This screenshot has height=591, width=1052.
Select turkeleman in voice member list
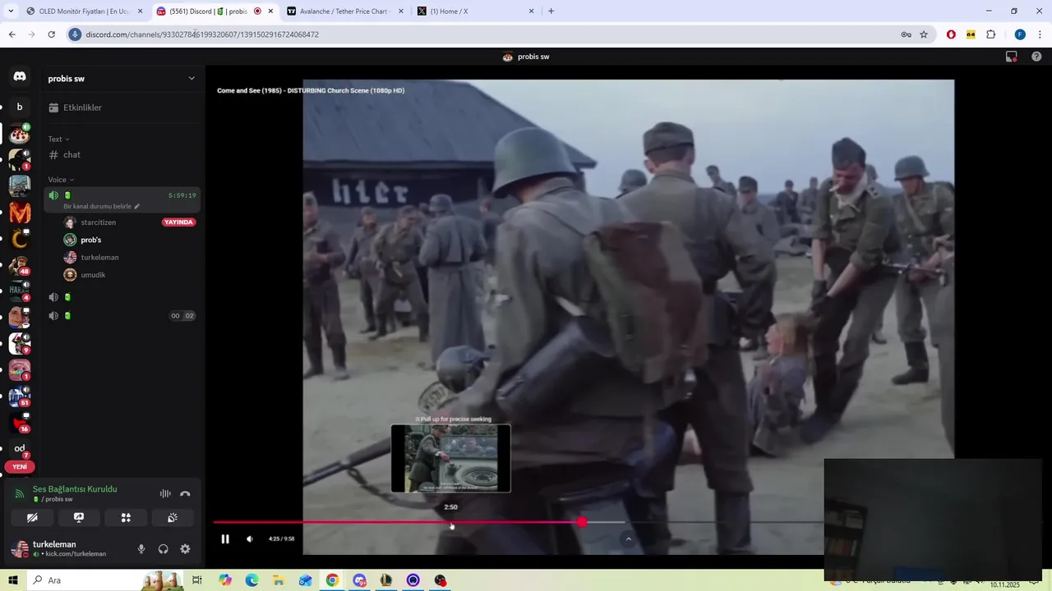[x=99, y=257]
